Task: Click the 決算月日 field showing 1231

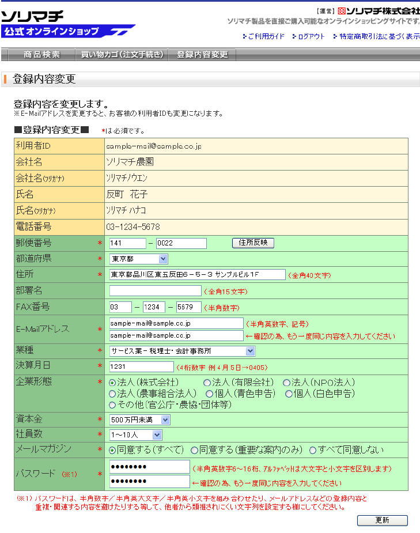Action: tap(141, 366)
